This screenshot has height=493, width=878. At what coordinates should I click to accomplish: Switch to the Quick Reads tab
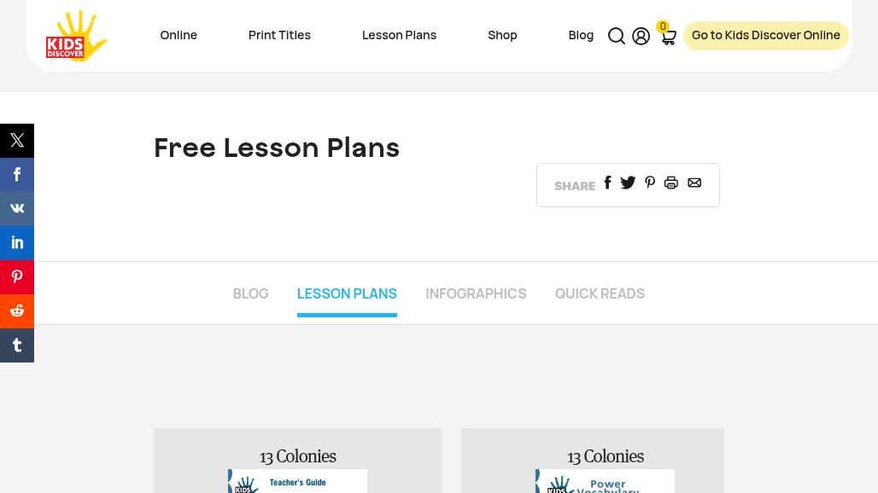pos(600,293)
